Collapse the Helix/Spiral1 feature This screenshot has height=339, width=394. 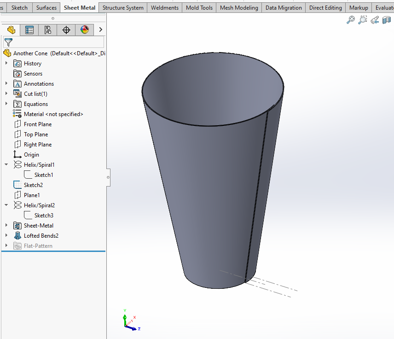pyautogui.click(x=6, y=165)
